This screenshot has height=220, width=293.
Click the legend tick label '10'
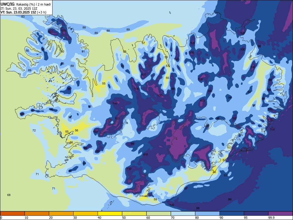tap(26, 218)
